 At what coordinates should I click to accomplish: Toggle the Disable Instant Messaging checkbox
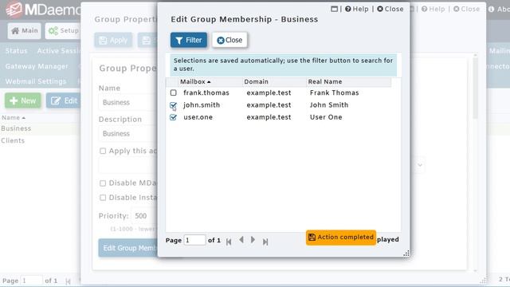103,198
